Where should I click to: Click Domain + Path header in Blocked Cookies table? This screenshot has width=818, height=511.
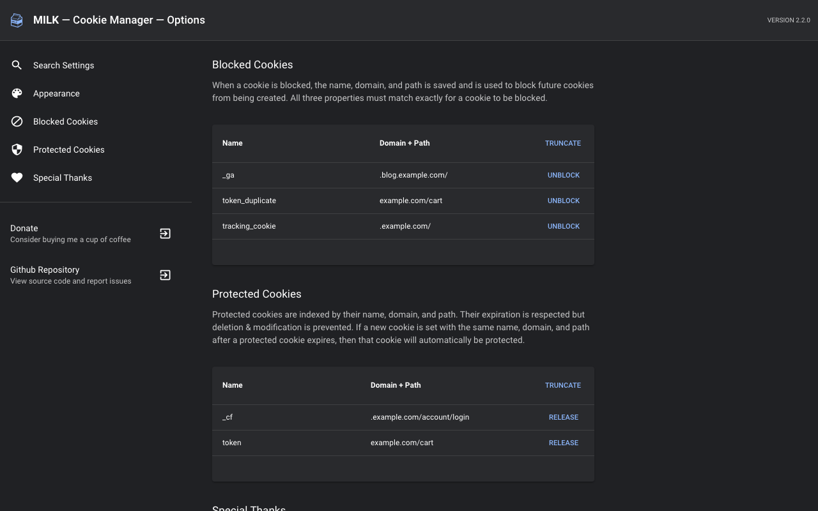tap(405, 143)
